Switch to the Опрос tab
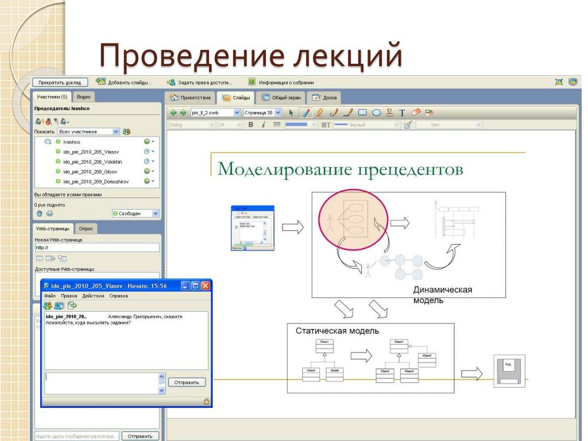 [x=86, y=229]
